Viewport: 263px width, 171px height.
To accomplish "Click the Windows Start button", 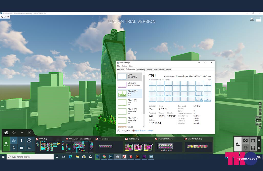I will (x=3, y=157).
